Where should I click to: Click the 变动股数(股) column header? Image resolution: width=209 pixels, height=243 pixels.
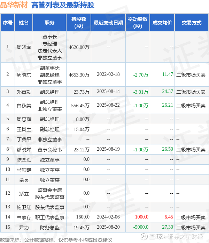pyautogui.click(x=138, y=23)
